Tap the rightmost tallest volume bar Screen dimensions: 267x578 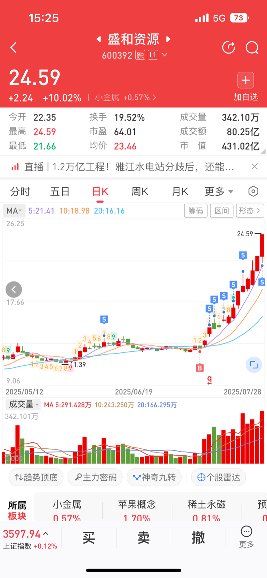[x=262, y=437]
